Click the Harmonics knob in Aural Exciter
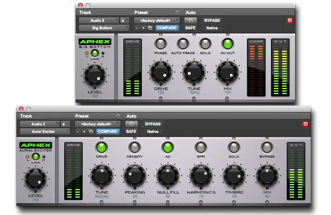Image resolution: width=331 pixels, height=215 pixels. (x=201, y=176)
